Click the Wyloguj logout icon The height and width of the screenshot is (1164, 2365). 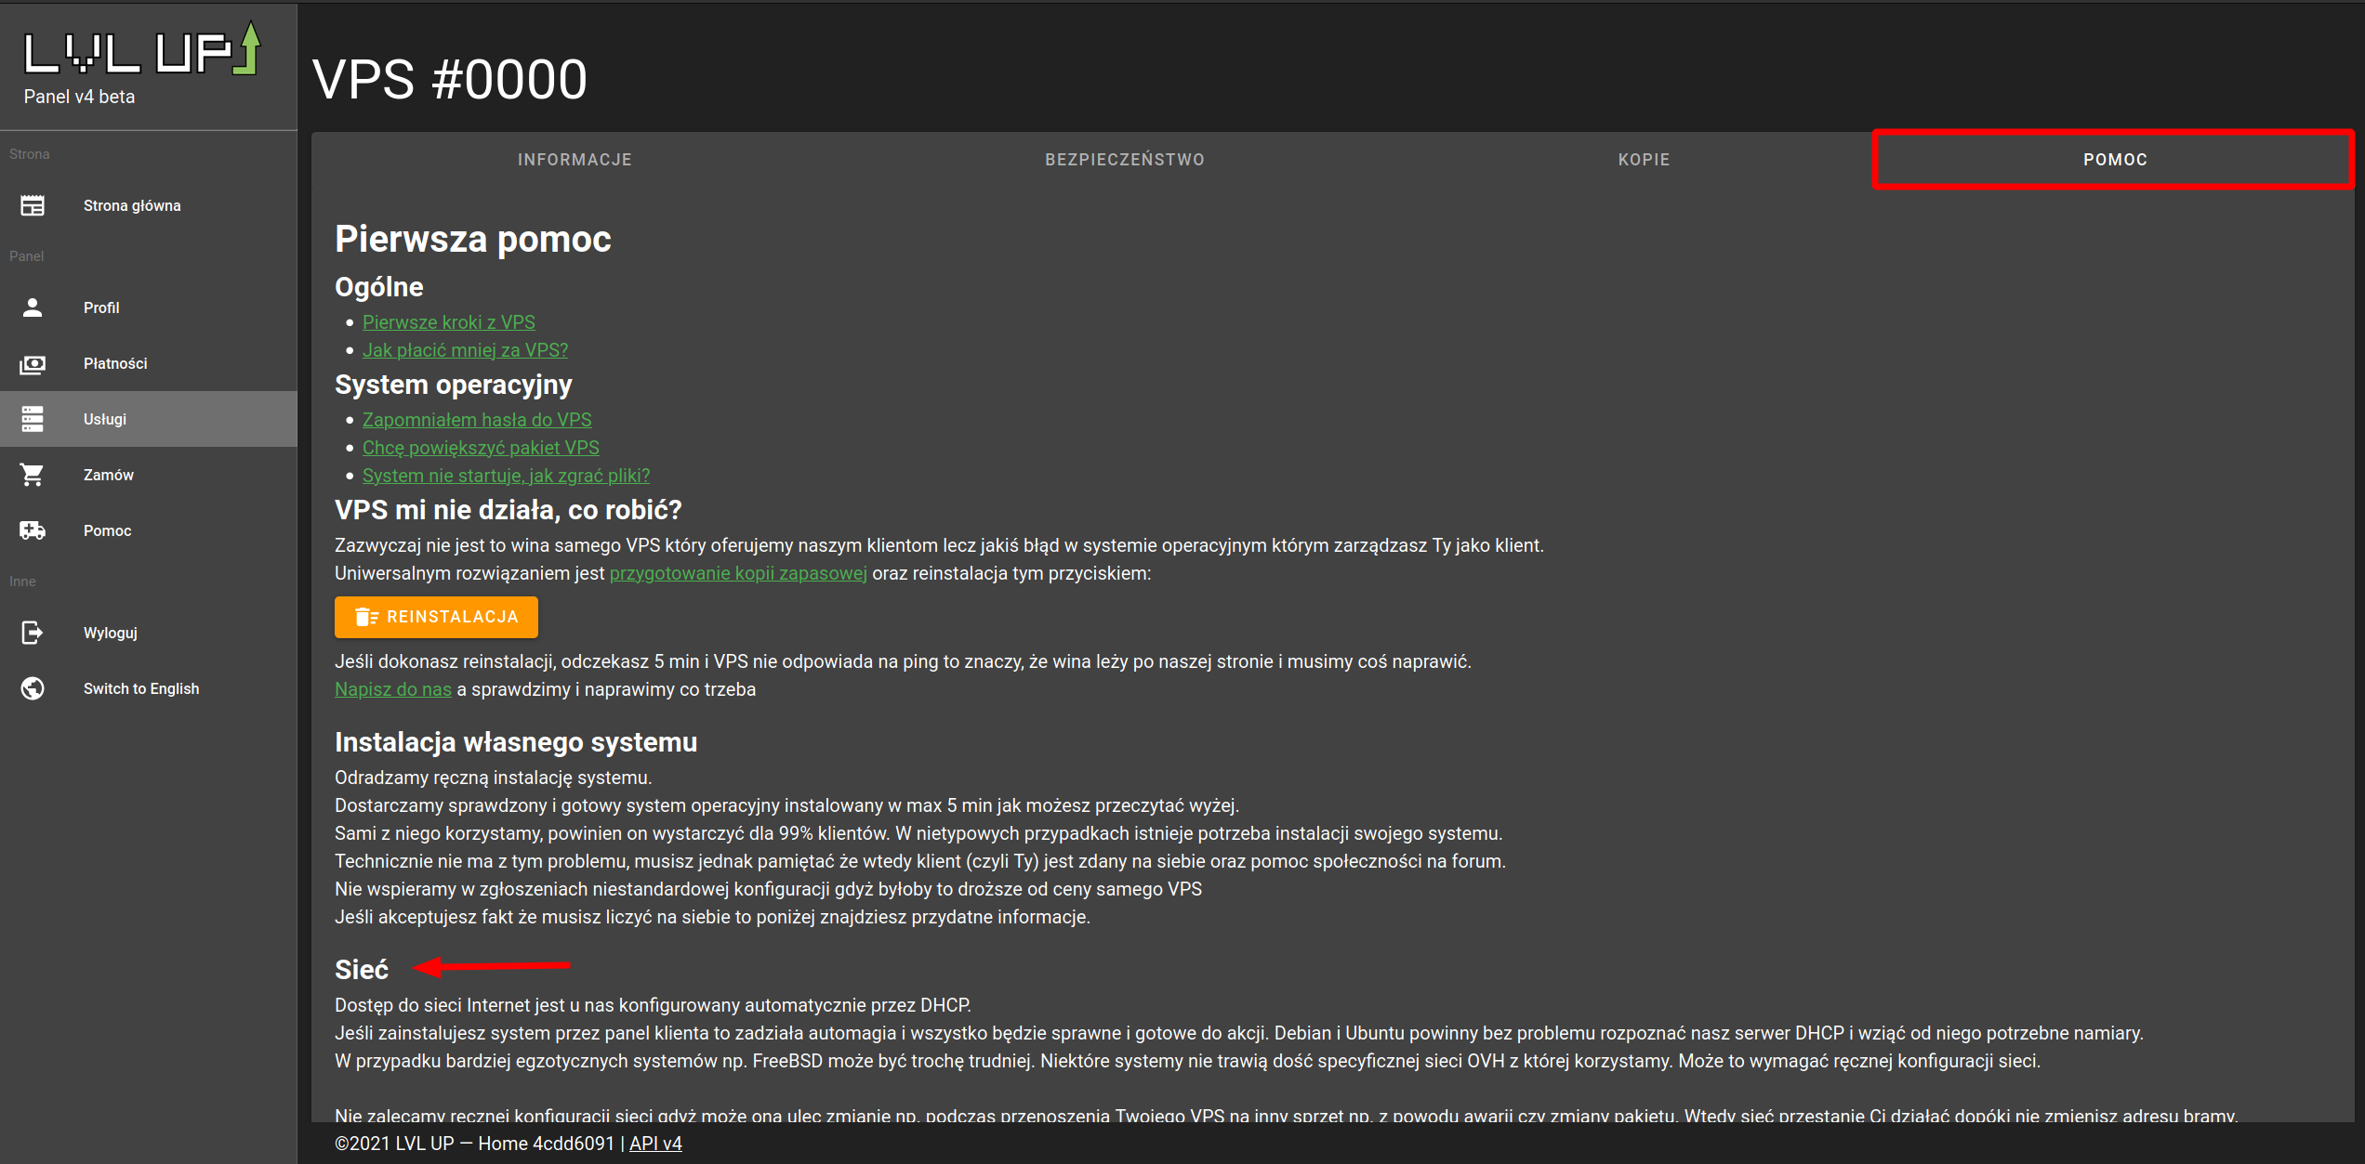[x=33, y=633]
